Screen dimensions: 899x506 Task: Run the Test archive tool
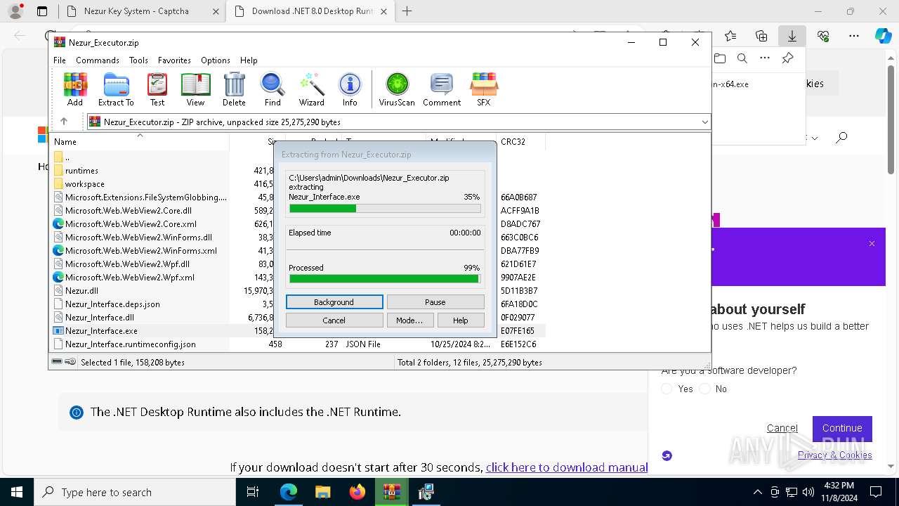coord(157,89)
